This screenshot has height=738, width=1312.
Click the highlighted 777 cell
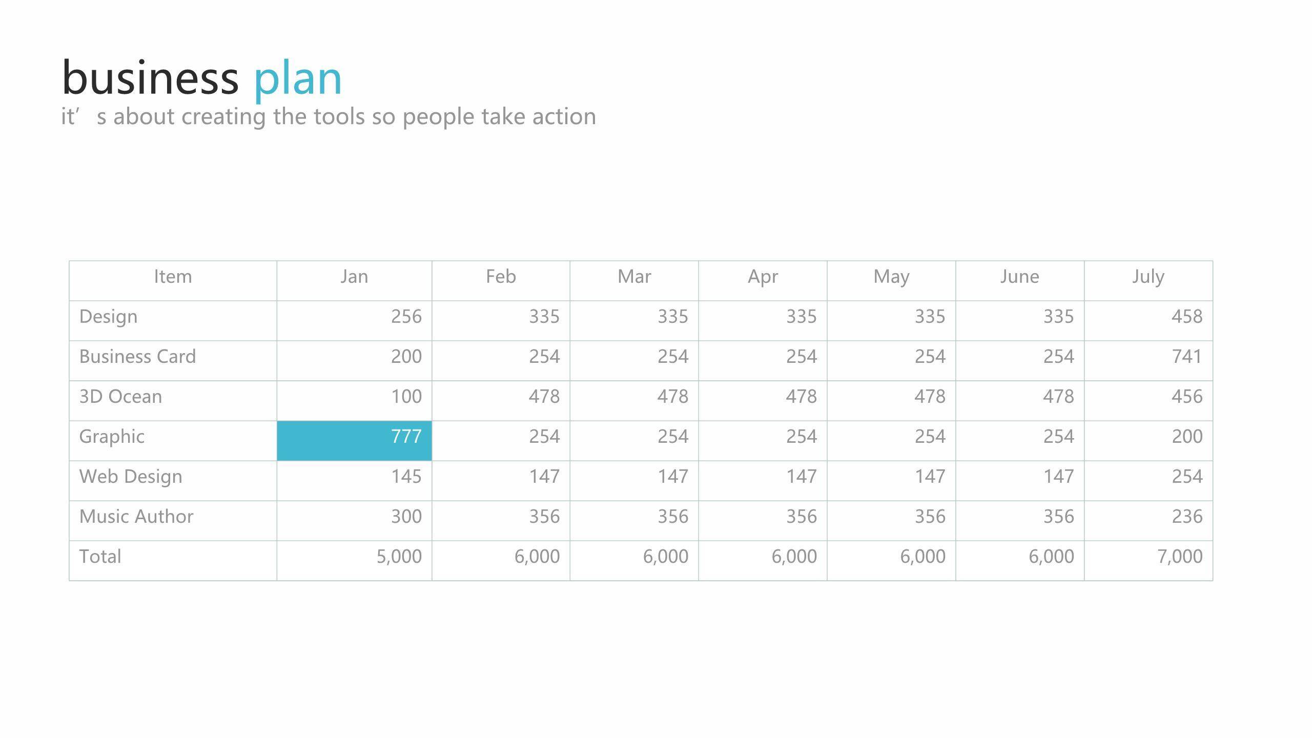(354, 441)
